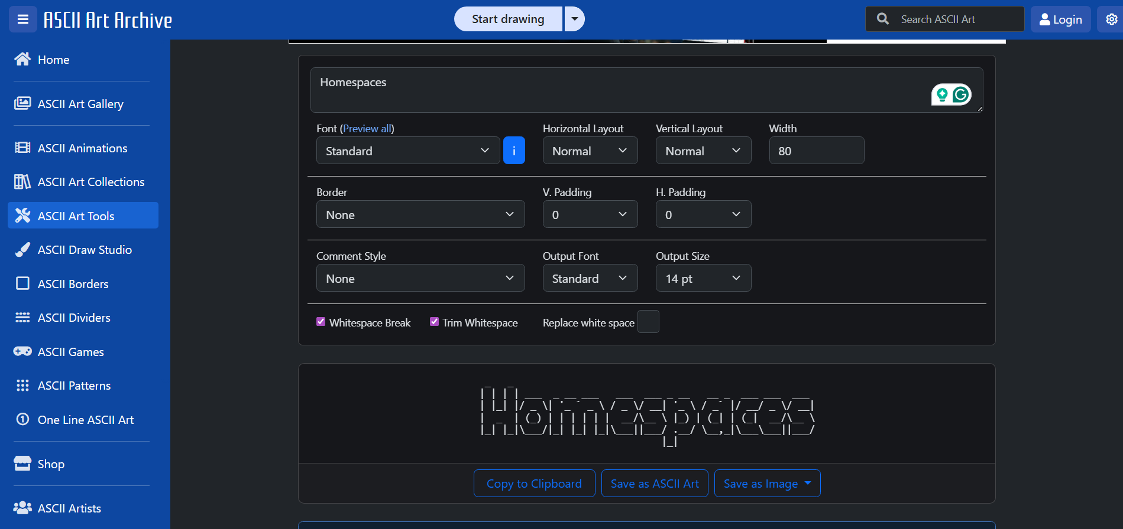Click the ASCII Patterns dots grid icon
Image resolution: width=1123 pixels, height=529 pixels.
(x=22, y=385)
